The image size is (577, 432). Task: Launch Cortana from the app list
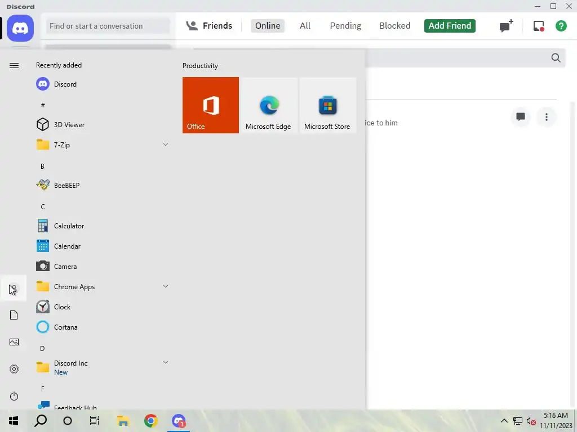[103, 327]
